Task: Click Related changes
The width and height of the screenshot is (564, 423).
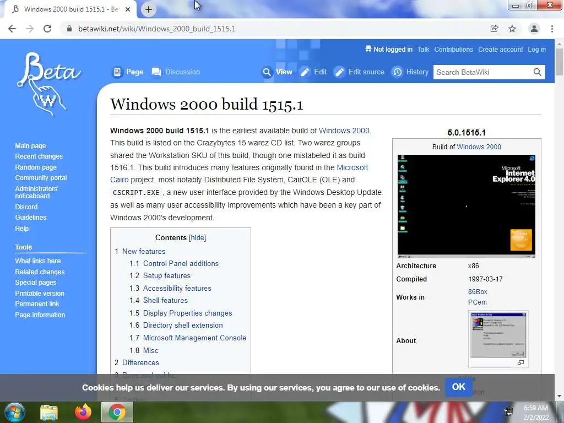Action: 40,272
